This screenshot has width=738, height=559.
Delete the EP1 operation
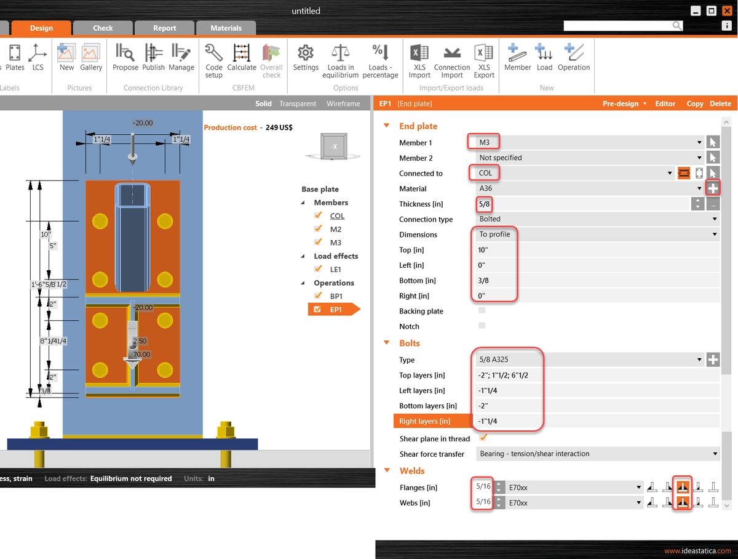[x=720, y=103]
